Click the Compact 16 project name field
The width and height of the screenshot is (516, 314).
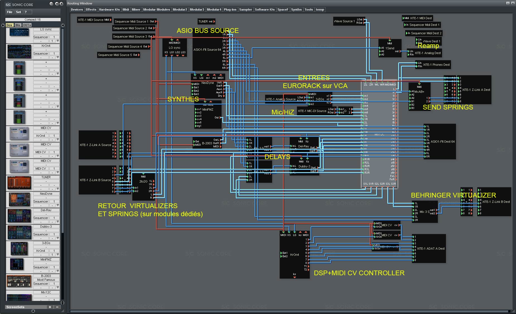coord(33,20)
